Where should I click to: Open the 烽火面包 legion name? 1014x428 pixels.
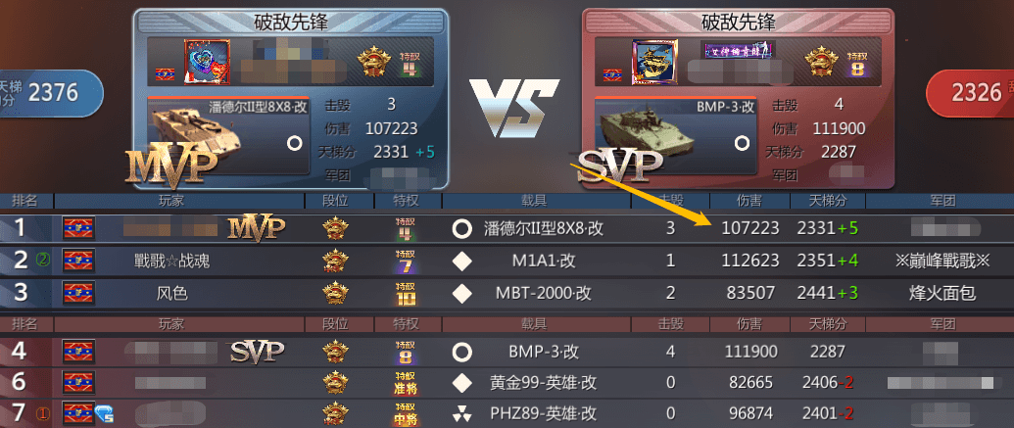pyautogui.click(x=942, y=294)
